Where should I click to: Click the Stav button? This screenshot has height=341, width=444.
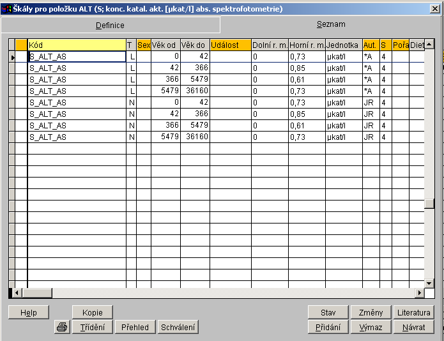pos(328,312)
